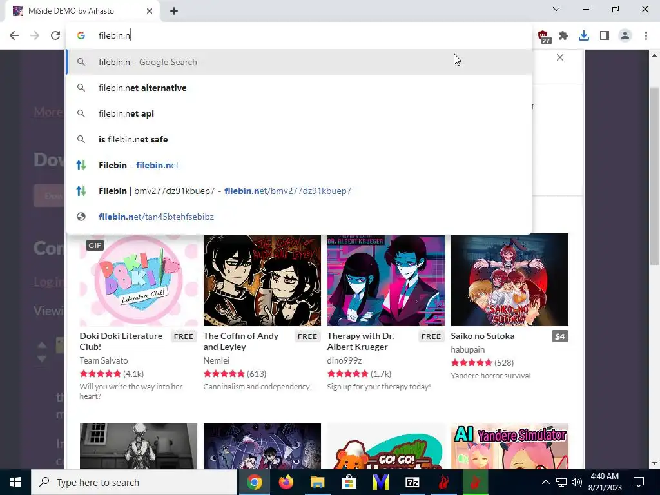Open the profile avatar icon

pyautogui.click(x=625, y=36)
